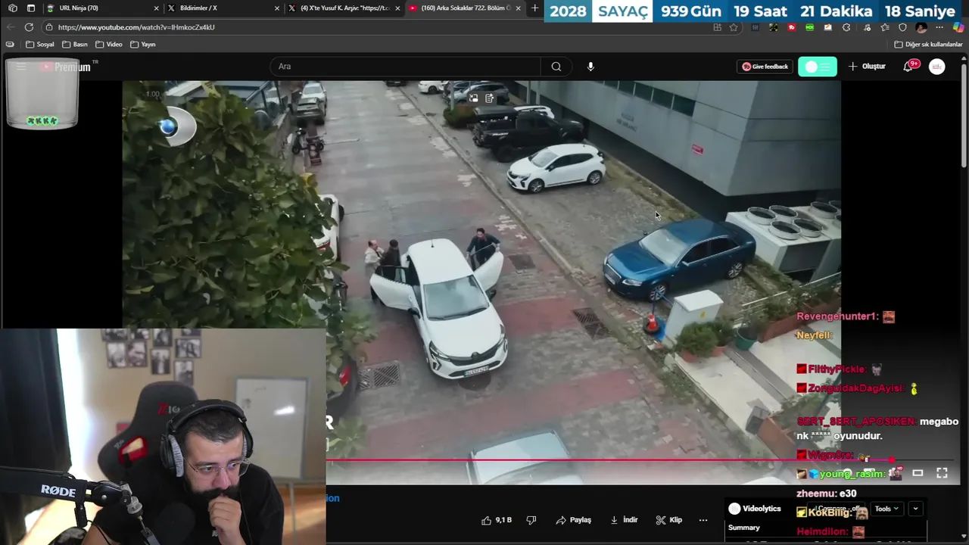The image size is (969, 545).
Task: Download the video with İndir
Action: pos(625,520)
